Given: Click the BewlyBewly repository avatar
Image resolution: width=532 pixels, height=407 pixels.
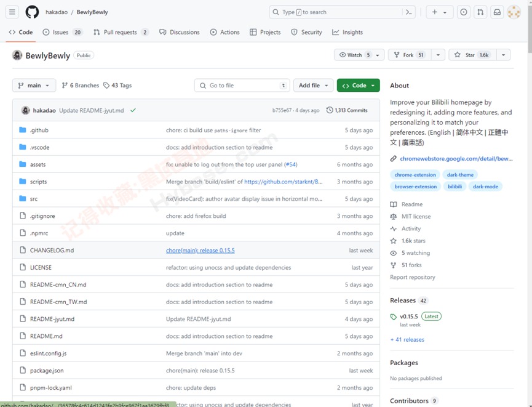Looking at the screenshot, I should point(17,55).
